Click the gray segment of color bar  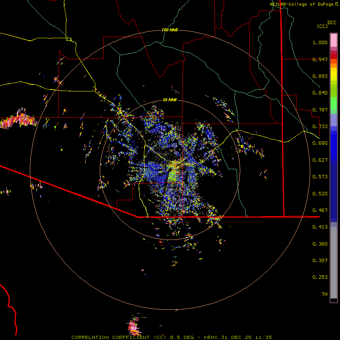point(334,263)
